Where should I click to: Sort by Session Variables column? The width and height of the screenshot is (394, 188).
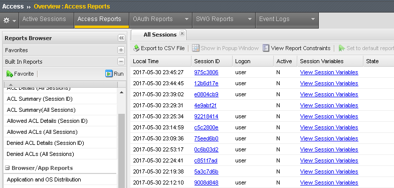coord(330,61)
